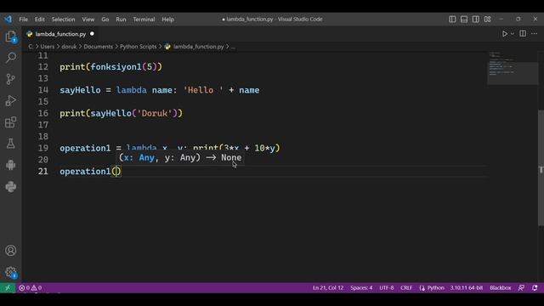Click sayHello lambda definition line
The width and height of the screenshot is (544, 306).
click(159, 90)
